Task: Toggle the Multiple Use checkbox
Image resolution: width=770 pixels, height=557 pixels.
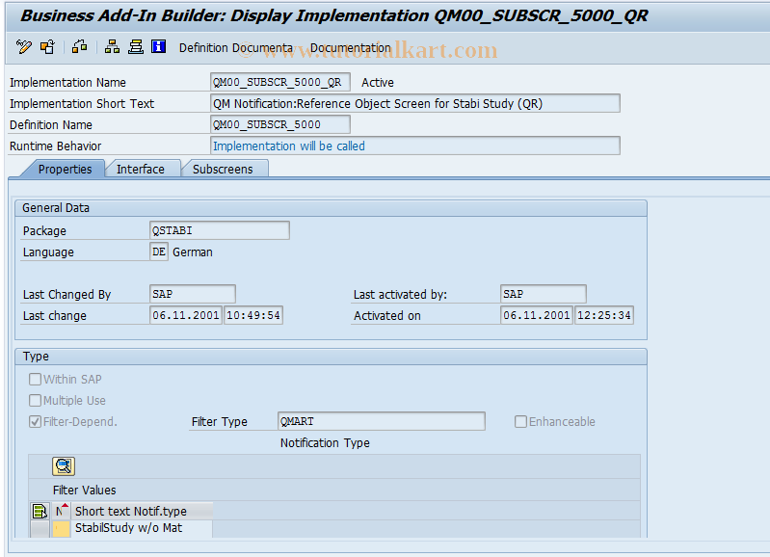Action: (x=35, y=400)
